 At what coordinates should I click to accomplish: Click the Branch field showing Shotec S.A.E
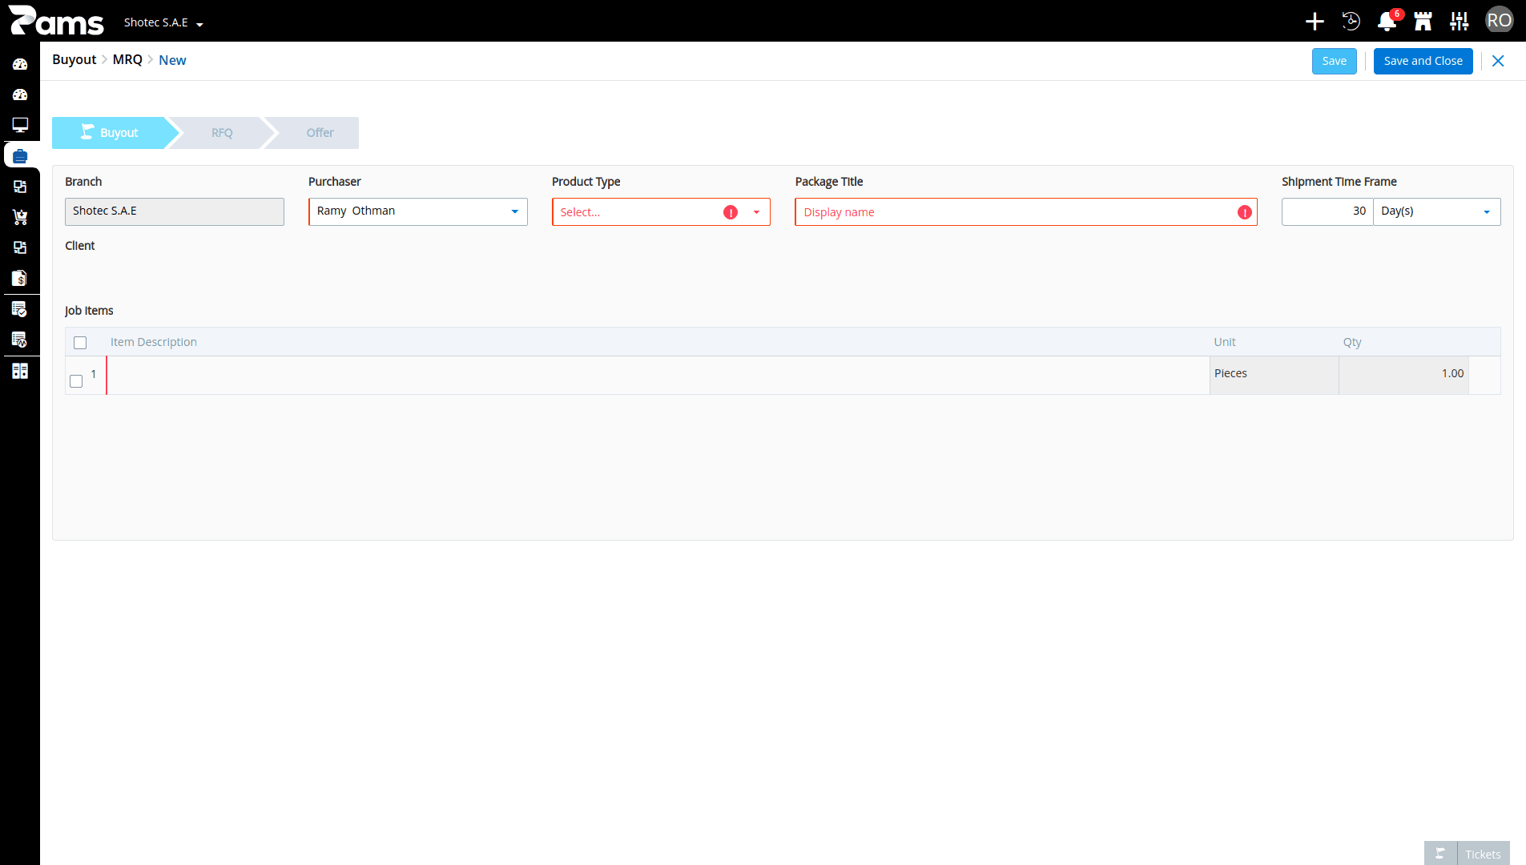[175, 211]
